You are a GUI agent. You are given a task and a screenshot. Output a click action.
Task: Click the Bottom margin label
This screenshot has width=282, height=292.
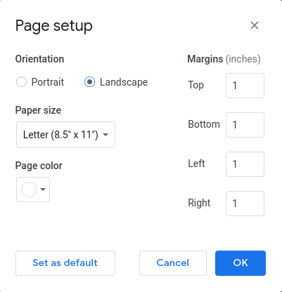[x=204, y=124]
